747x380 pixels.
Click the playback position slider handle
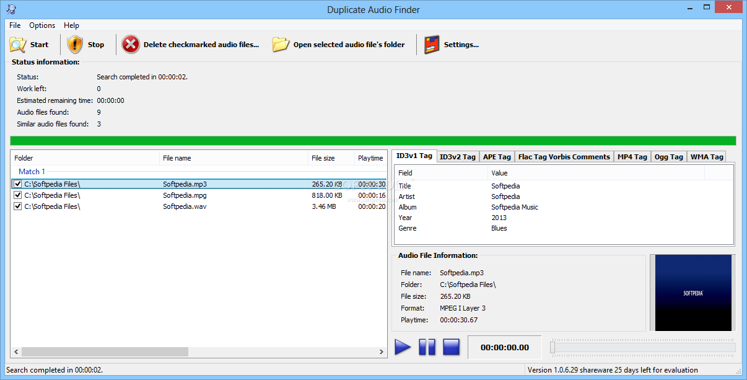click(x=553, y=348)
